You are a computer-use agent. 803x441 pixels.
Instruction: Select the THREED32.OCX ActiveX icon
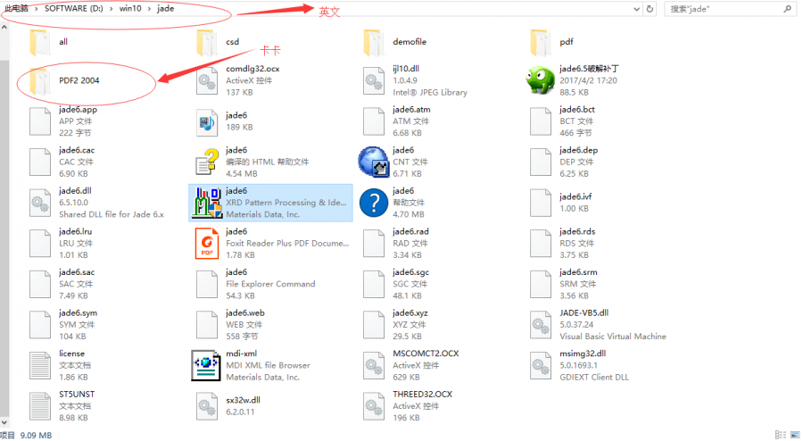(x=374, y=406)
